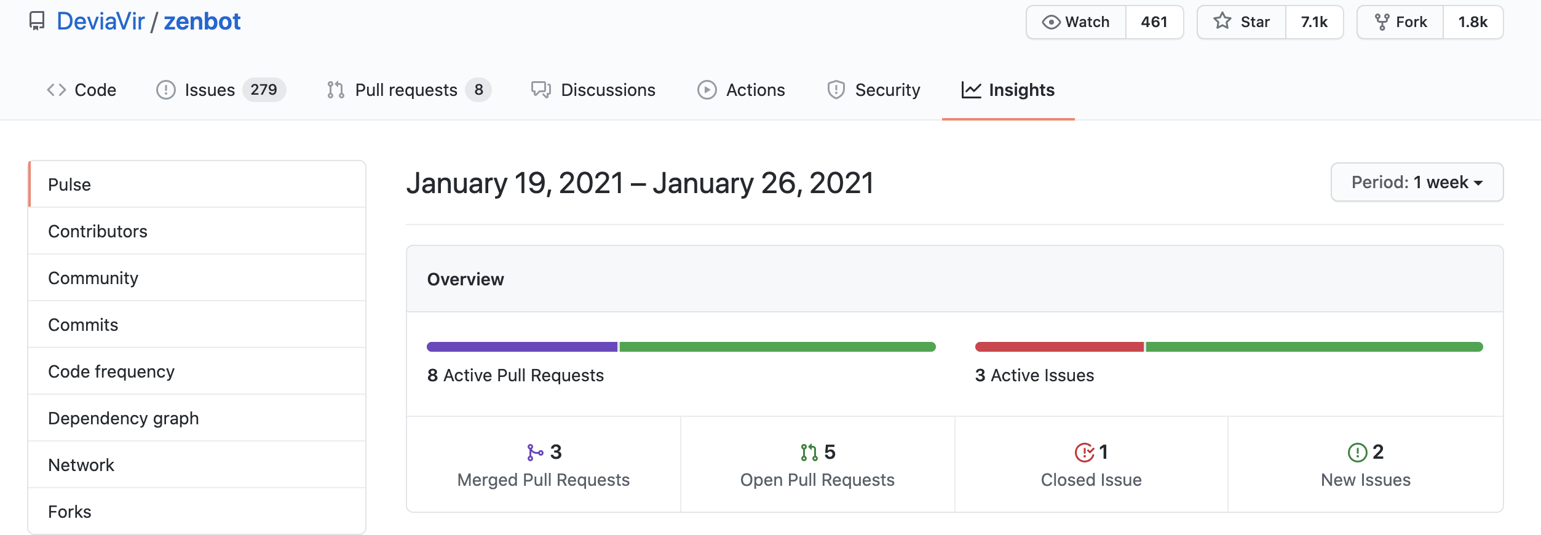Click the merged pull requests icon
This screenshot has width=1541, height=535.
point(535,453)
